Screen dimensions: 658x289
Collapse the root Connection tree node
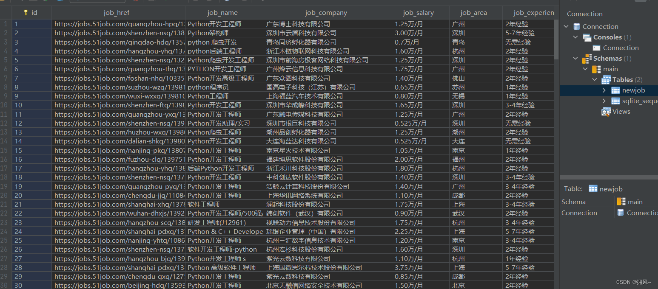point(566,27)
